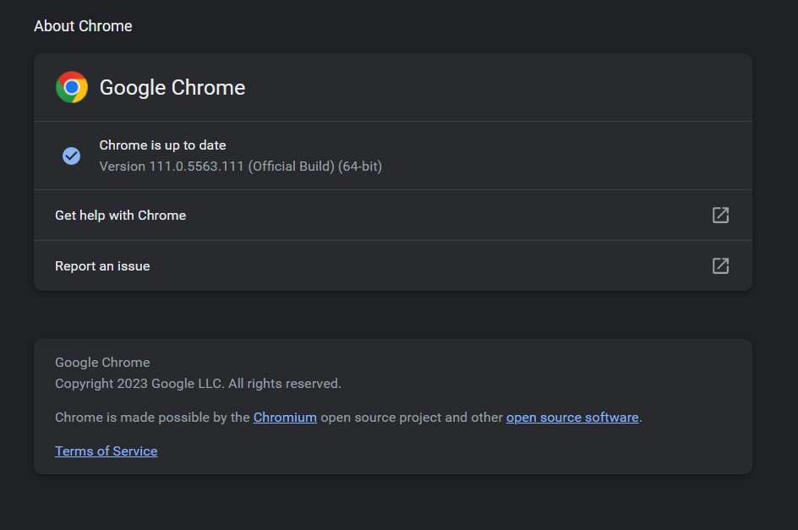The width and height of the screenshot is (798, 530).
Task: Click the Chrome is up to date status
Action: click(162, 145)
